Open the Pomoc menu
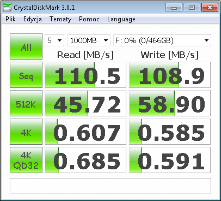This screenshot has width=221, height=201. click(89, 19)
